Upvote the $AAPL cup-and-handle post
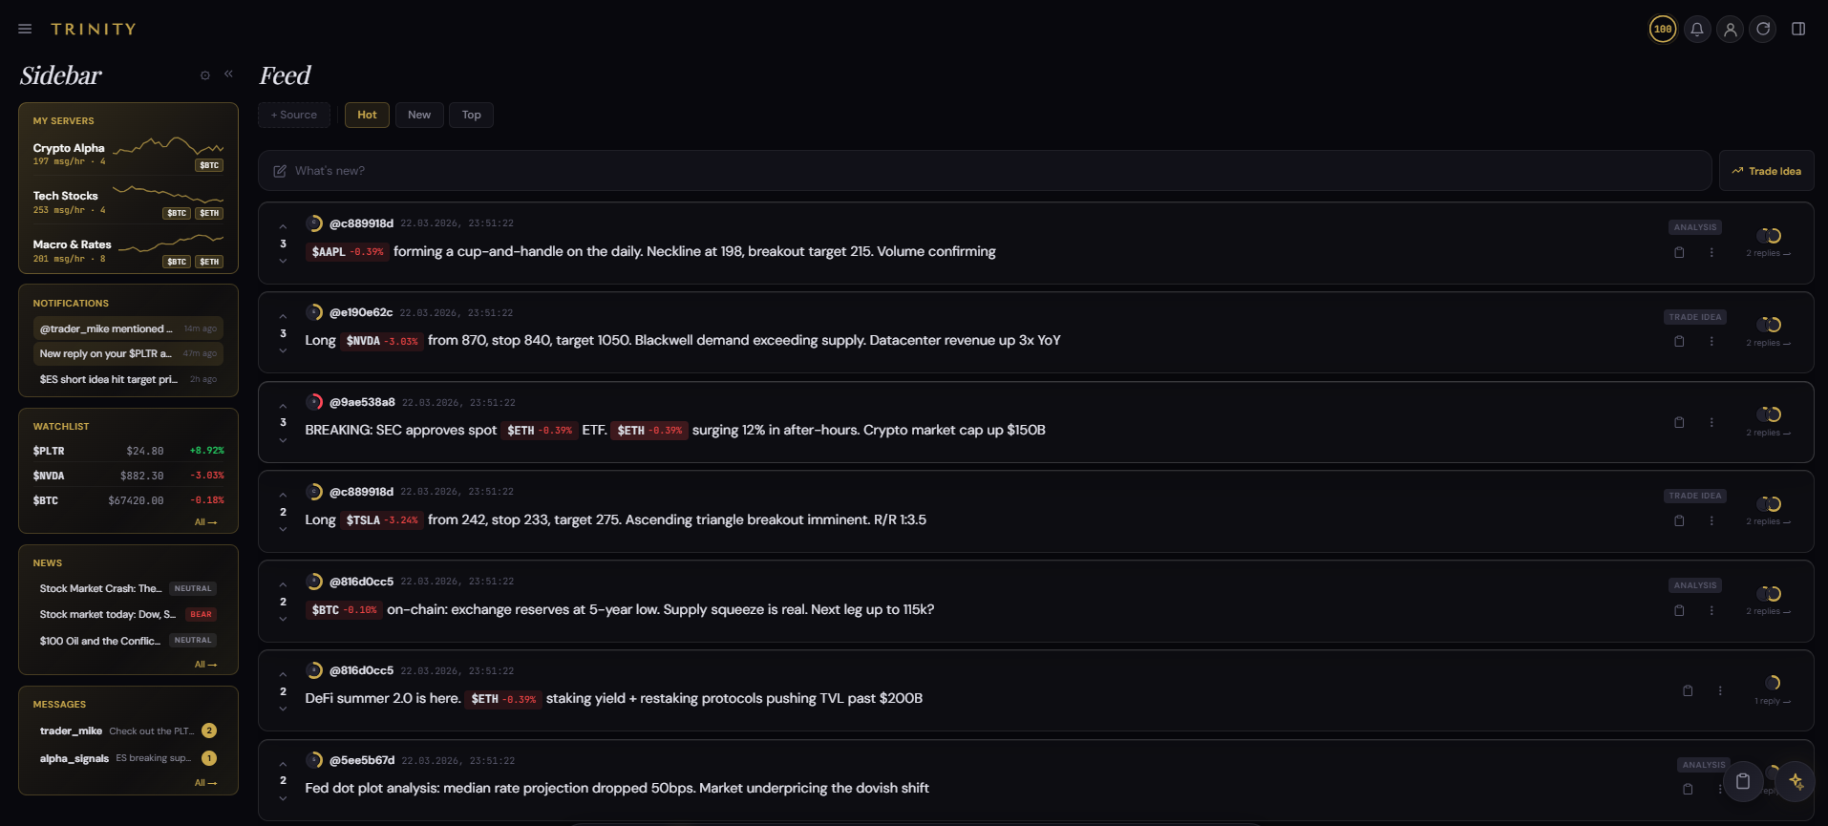 pyautogui.click(x=283, y=227)
